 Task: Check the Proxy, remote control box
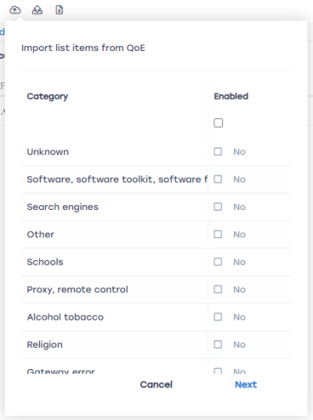218,289
